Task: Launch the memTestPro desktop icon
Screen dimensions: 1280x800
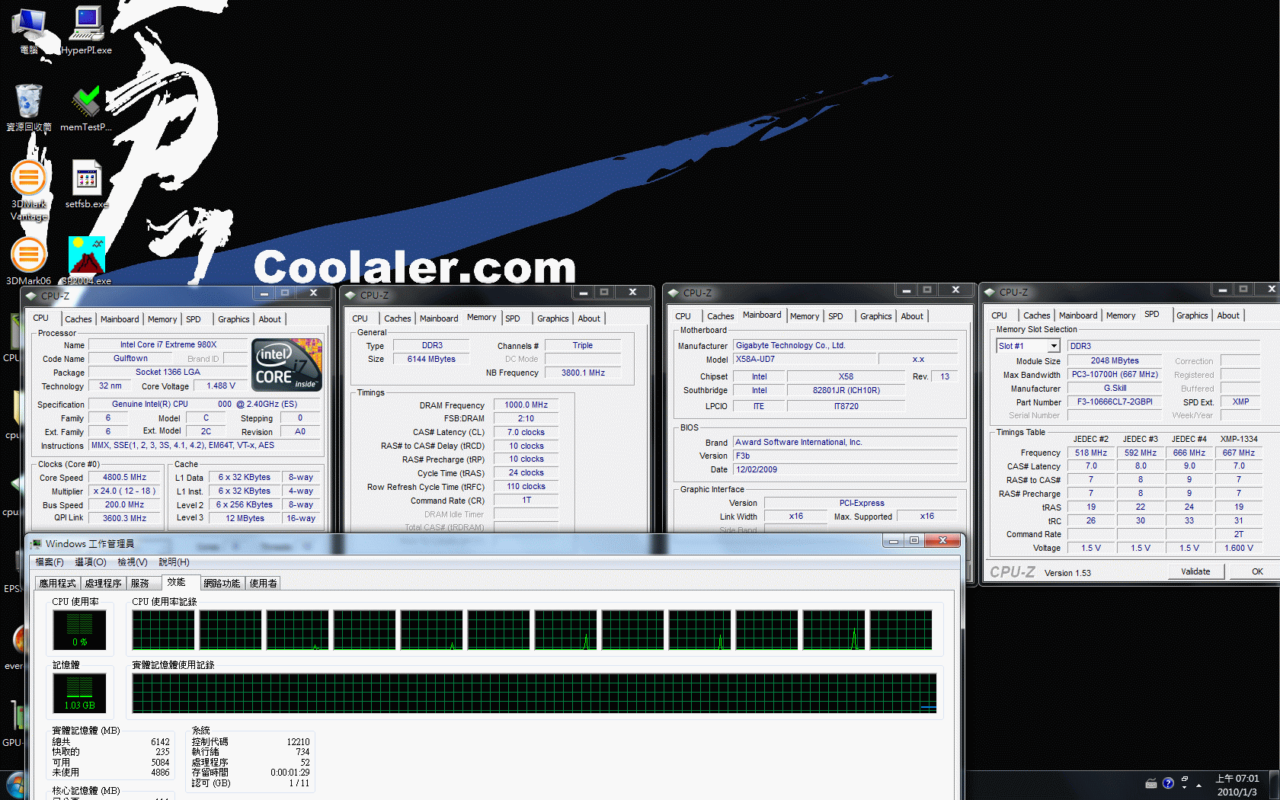Action: coord(86,107)
